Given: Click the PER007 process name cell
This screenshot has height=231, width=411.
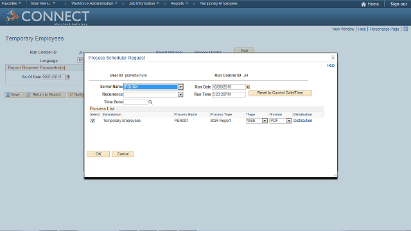Looking at the screenshot, I should 181,121.
